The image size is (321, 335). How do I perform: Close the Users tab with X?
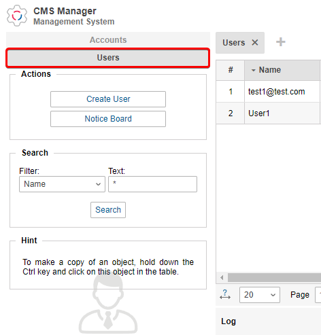[x=255, y=42]
